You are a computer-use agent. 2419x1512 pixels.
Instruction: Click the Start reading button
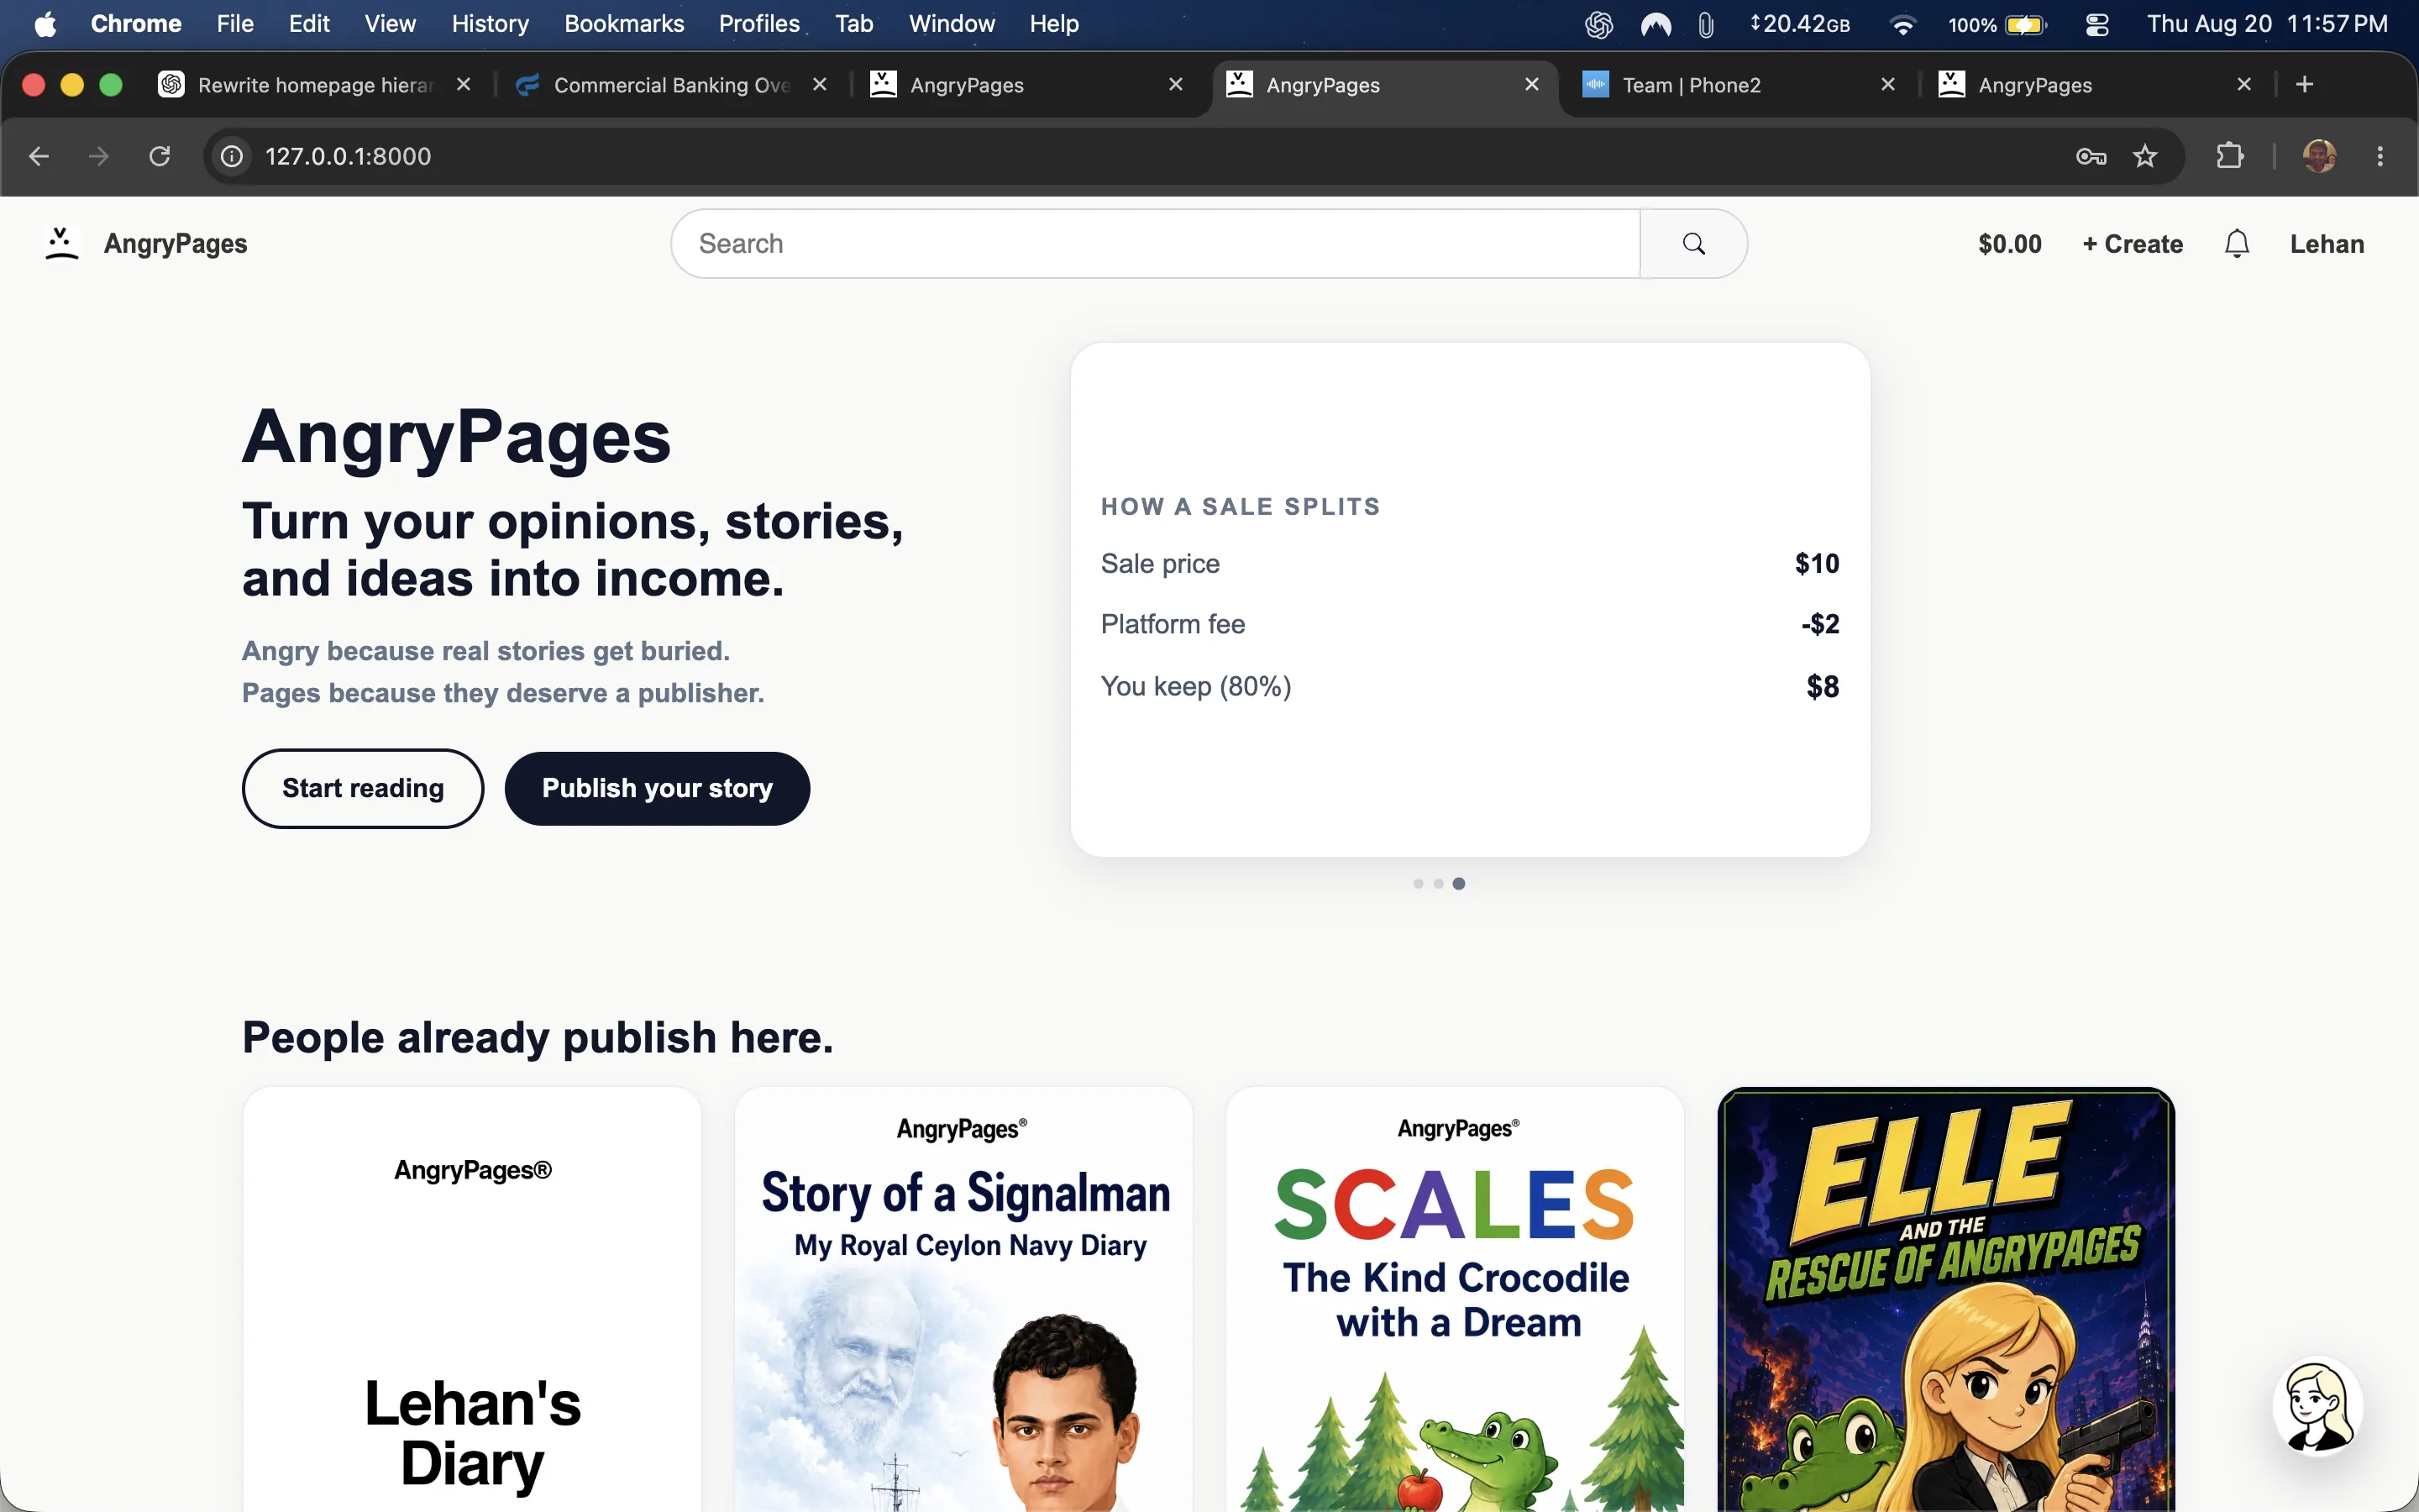pyautogui.click(x=363, y=788)
